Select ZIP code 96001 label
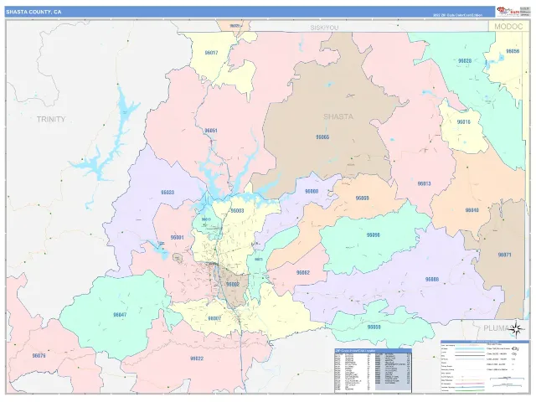Viewport: 536px width, 402px height. point(177,237)
